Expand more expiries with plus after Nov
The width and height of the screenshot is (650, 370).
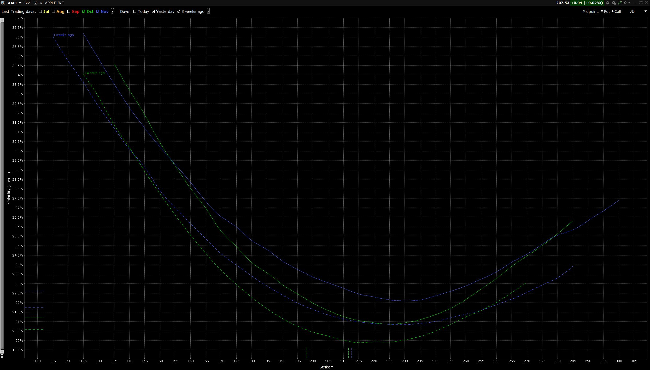(x=112, y=12)
